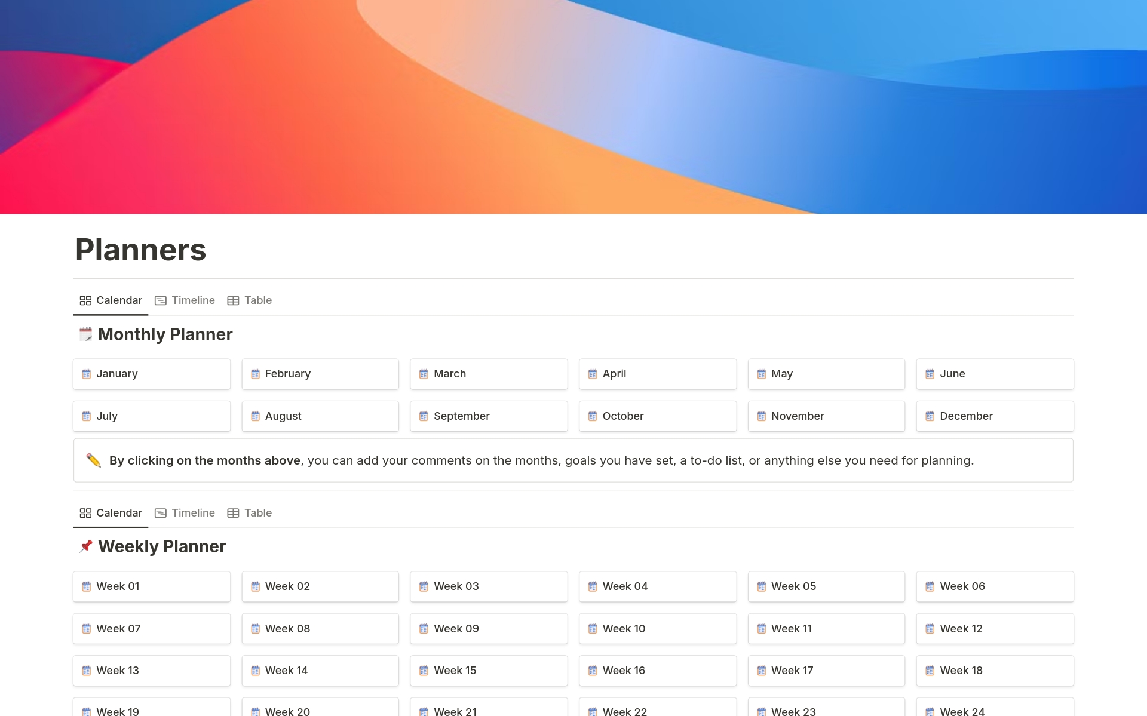Open the December planner card
This screenshot has height=716, width=1147.
(994, 416)
